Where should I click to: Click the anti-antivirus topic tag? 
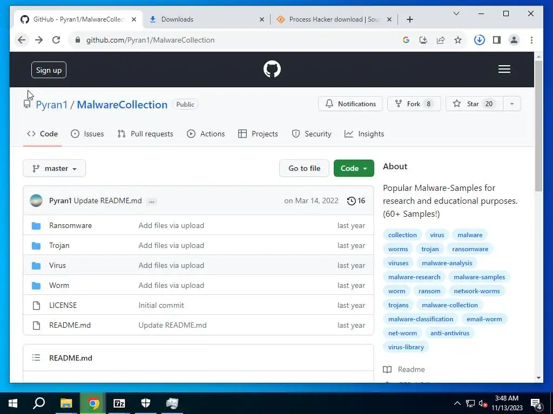[450, 333]
